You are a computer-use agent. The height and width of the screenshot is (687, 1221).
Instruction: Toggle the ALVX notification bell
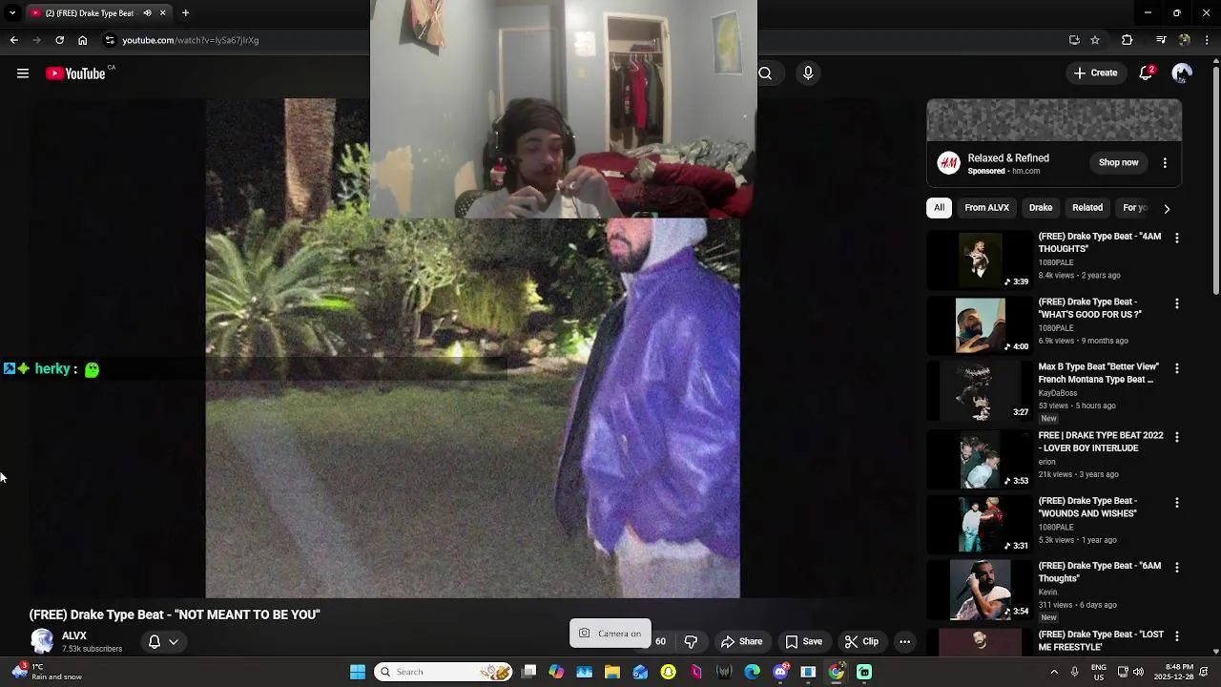click(x=155, y=641)
